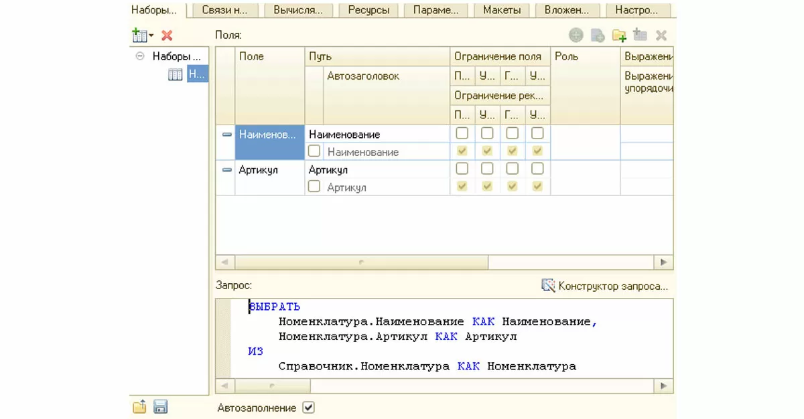Click the add data set icon
The width and height of the screenshot is (804, 419).
[141, 35]
